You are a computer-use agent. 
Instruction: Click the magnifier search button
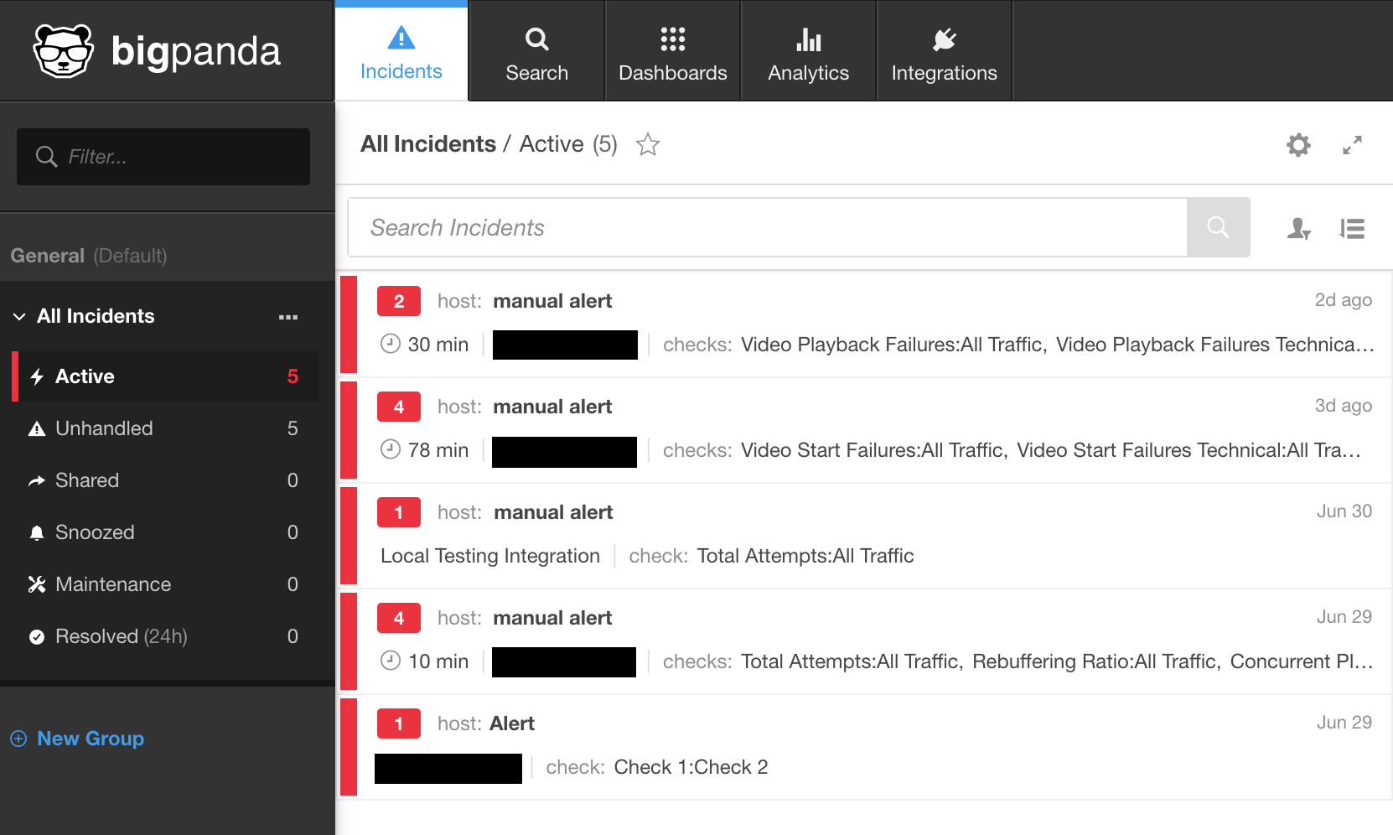point(1218,227)
